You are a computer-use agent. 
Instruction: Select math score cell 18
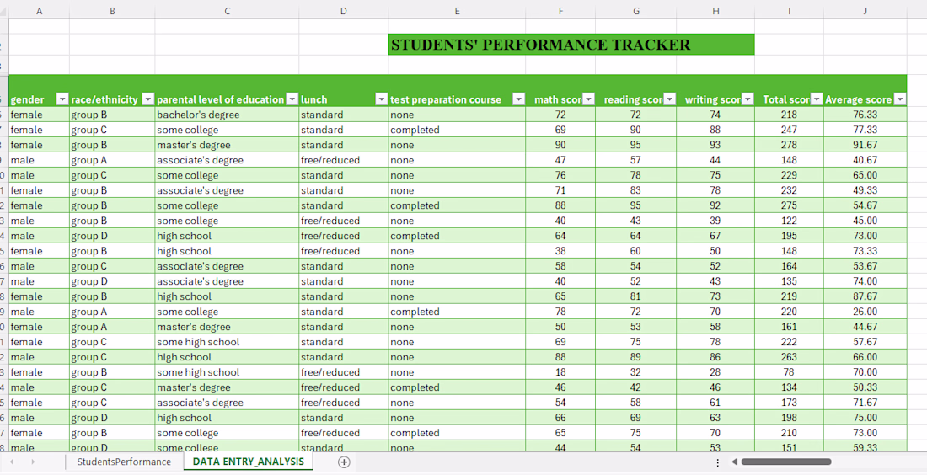(x=560, y=372)
